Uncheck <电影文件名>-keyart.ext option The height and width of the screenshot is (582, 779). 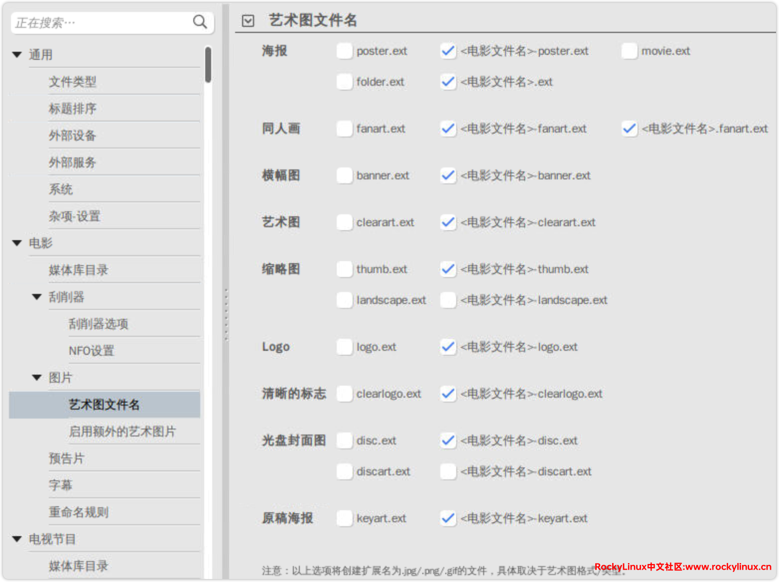448,518
